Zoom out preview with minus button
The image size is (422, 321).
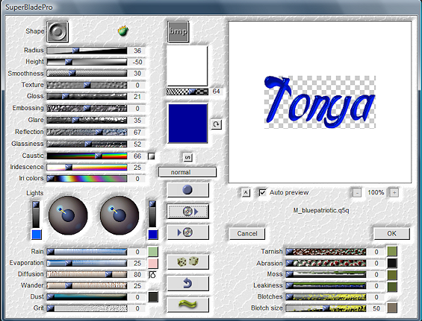pyautogui.click(x=357, y=193)
